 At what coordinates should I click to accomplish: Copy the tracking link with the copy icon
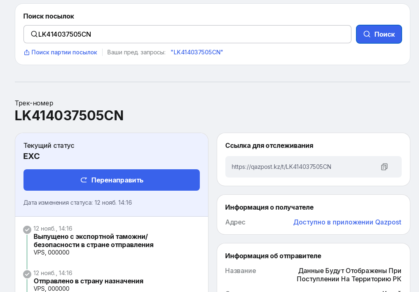384,167
